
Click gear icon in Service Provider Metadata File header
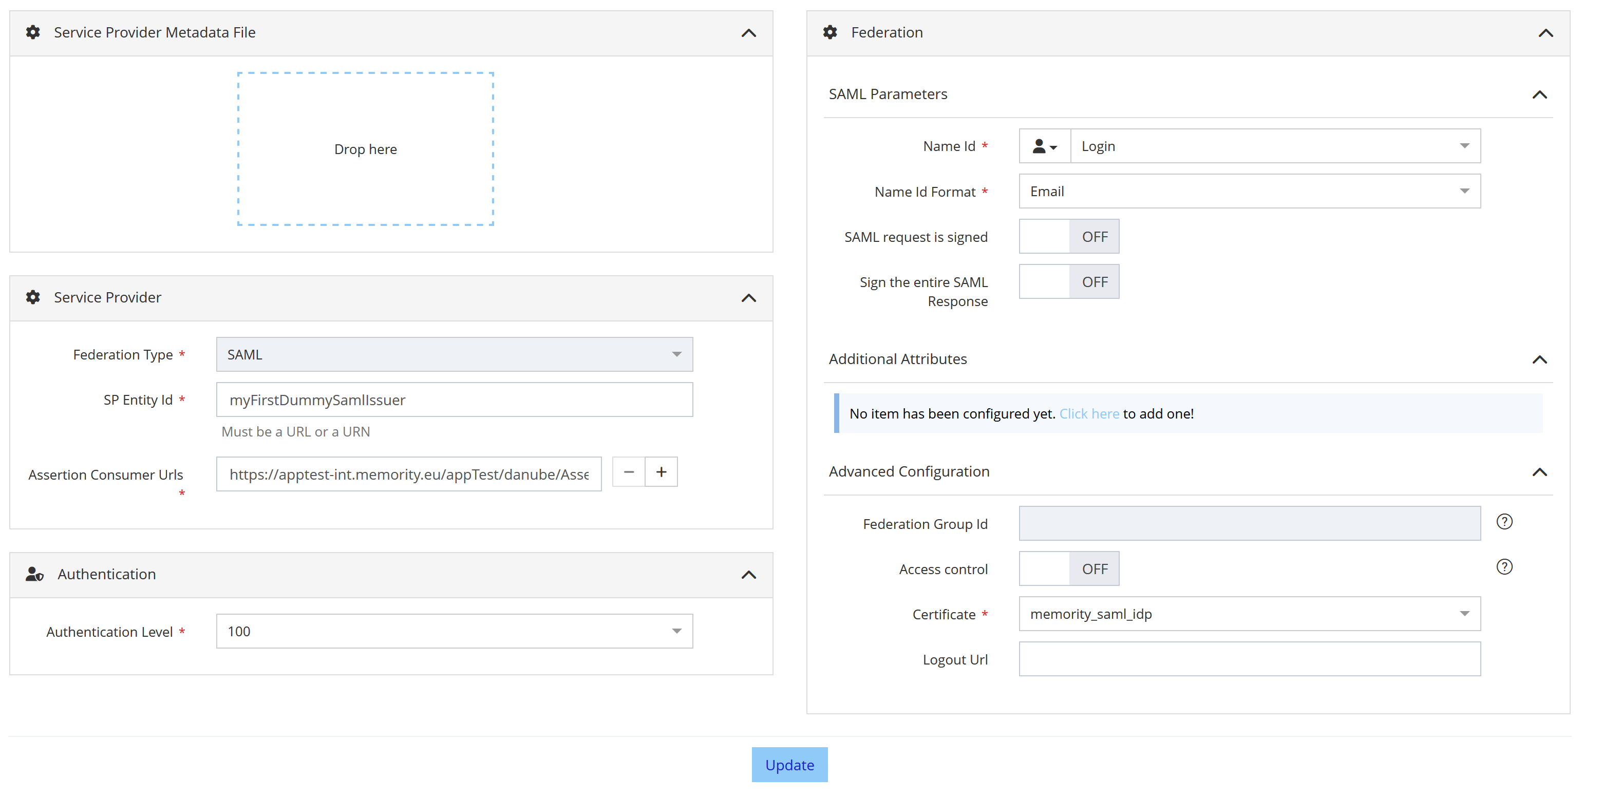point(33,32)
